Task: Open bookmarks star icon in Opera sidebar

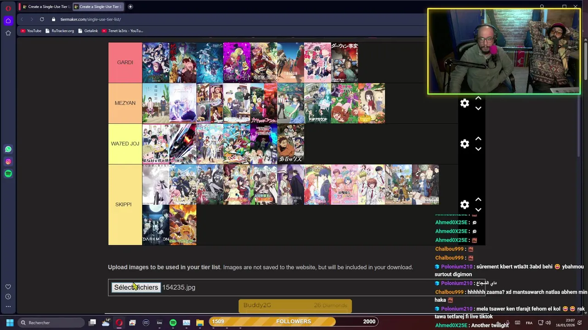Action: coord(8,33)
